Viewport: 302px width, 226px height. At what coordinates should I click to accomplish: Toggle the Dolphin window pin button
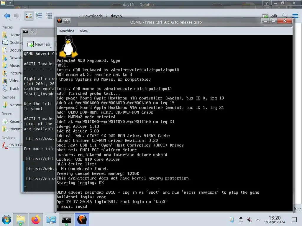[x=10, y=3]
